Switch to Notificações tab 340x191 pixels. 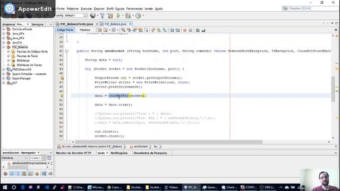(119, 153)
